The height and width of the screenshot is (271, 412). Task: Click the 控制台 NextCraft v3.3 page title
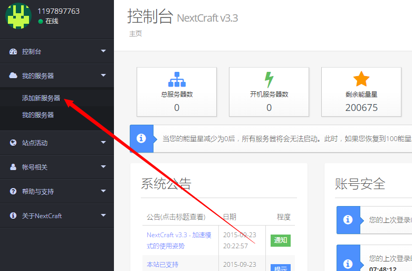183,16
